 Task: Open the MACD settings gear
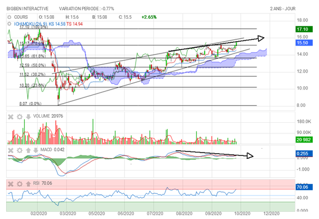[x=20, y=150]
